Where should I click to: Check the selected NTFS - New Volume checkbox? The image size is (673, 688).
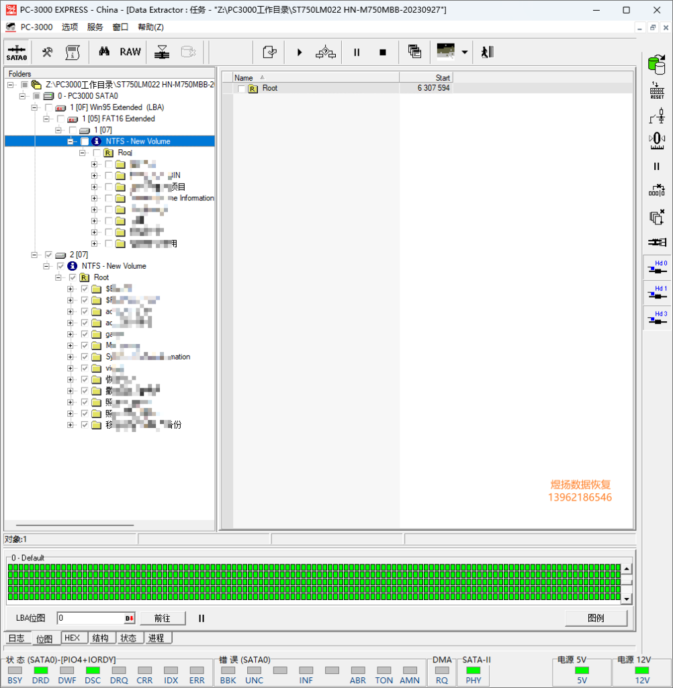pyautogui.click(x=85, y=141)
